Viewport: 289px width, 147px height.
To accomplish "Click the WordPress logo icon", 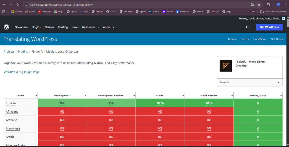I will click(6, 27).
